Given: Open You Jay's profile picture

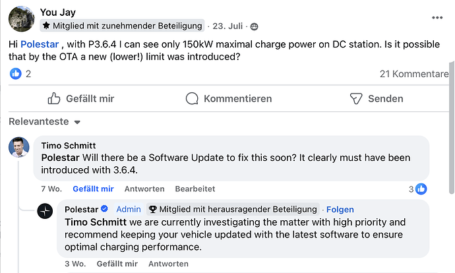Looking at the screenshot, I should (21, 18).
